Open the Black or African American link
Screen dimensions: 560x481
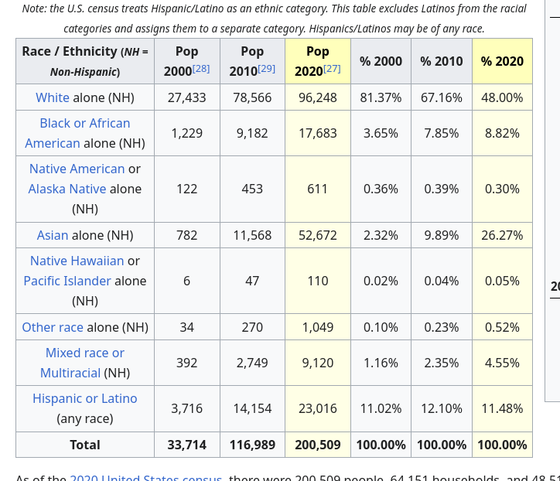[85, 133]
